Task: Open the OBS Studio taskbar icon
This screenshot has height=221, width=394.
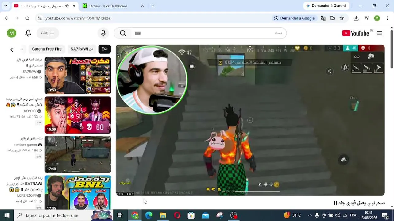Action: pyautogui.click(x=234, y=215)
